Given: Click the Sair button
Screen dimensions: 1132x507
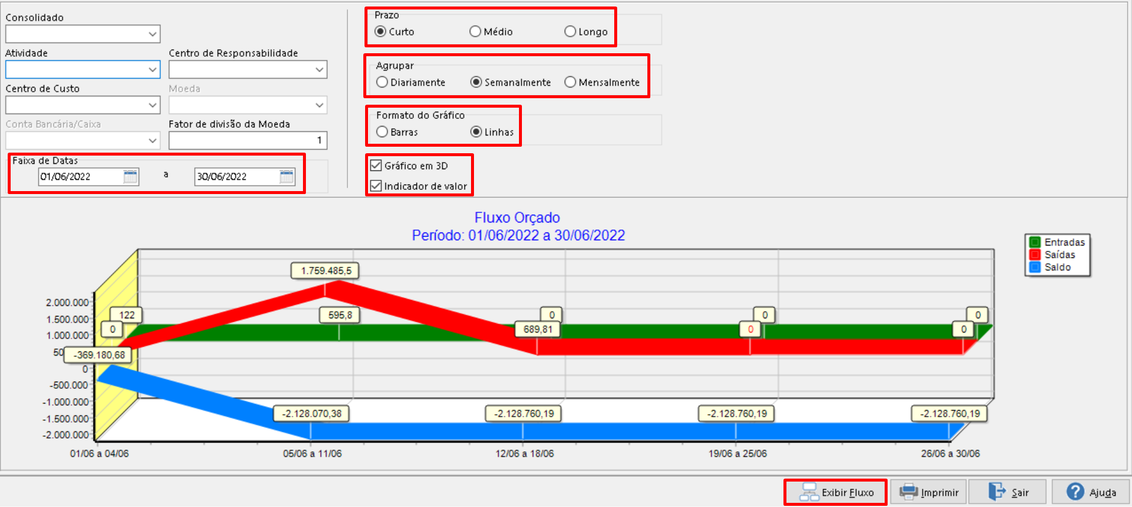Looking at the screenshot, I should coord(1008,492).
